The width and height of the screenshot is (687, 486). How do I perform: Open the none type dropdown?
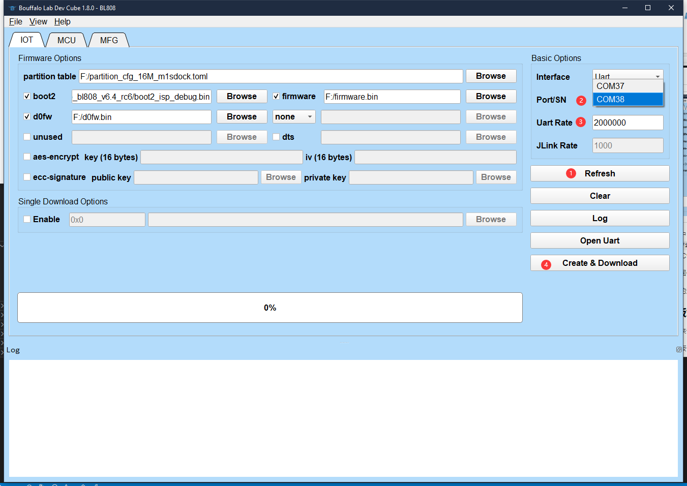coord(294,117)
